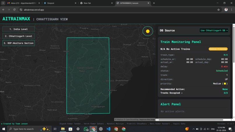Click the 0 min delay value
Image resolution: width=235 pixels, height=132 pixels.
point(225,66)
